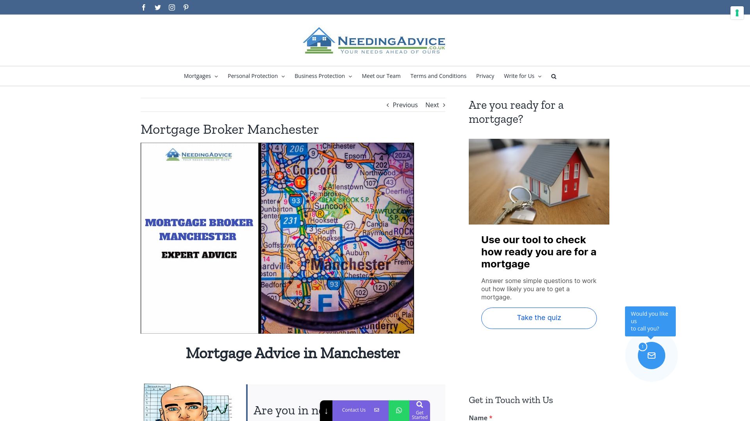Screen dimensions: 750x421
Task: Click the WhatsApp icon in bottom bar
Action: pos(399,410)
